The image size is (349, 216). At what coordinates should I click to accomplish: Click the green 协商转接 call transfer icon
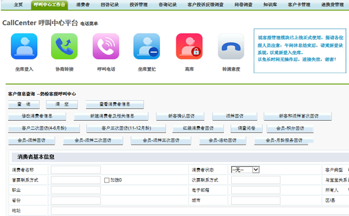pyautogui.click(x=64, y=46)
